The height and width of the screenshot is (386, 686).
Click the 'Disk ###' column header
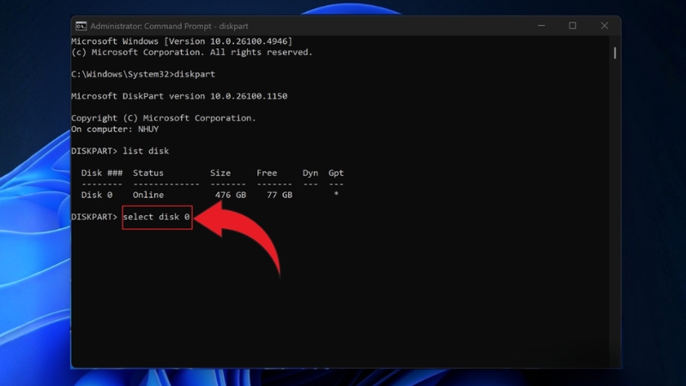pyautogui.click(x=101, y=173)
